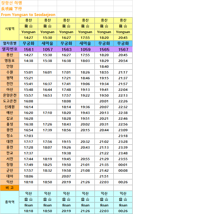Viewport: 215px width, 214px height.
Task: Click train number 1565 cell
Action: 104,49
